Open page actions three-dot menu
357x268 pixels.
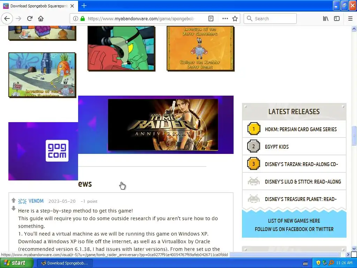tap(225, 19)
